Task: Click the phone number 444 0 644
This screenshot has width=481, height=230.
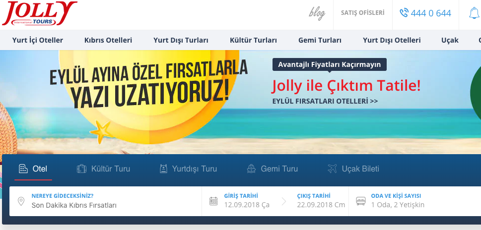Action: 431,13
